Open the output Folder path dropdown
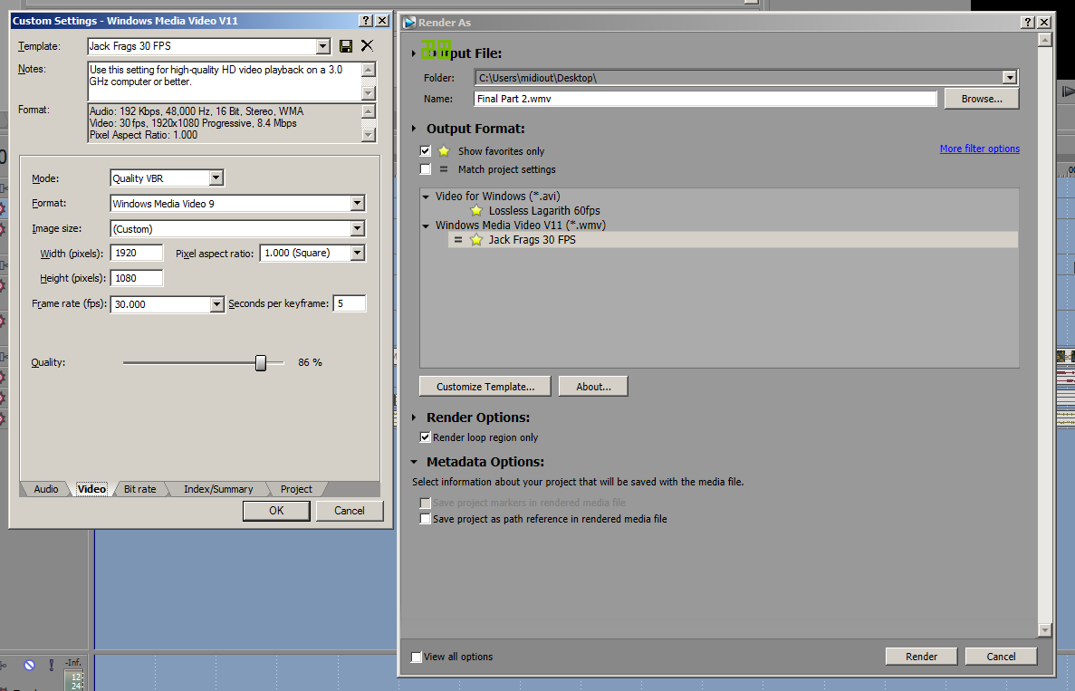 click(x=1009, y=78)
